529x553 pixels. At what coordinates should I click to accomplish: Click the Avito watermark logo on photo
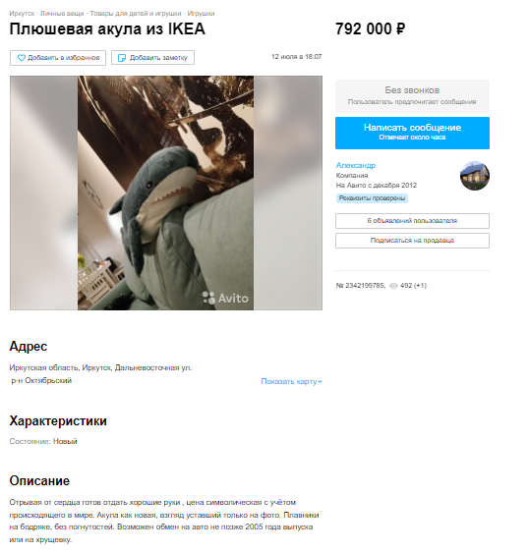point(225,298)
